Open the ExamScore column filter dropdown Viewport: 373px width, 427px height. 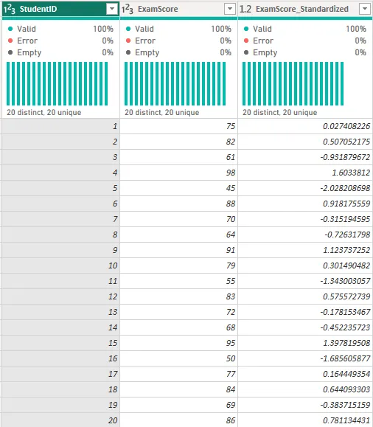230,9
